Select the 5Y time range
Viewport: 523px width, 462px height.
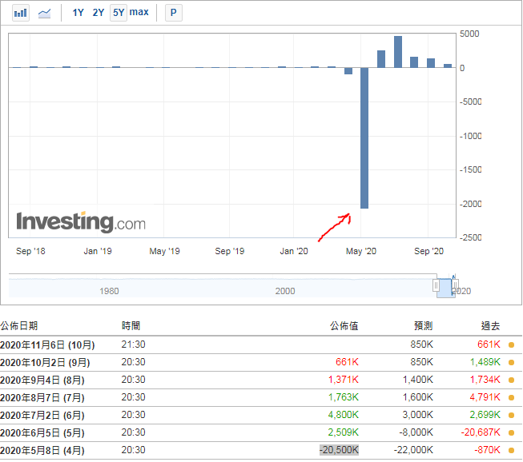pos(118,13)
